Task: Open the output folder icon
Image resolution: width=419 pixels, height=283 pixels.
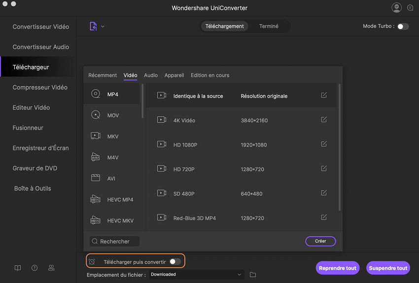Action: coord(253,275)
